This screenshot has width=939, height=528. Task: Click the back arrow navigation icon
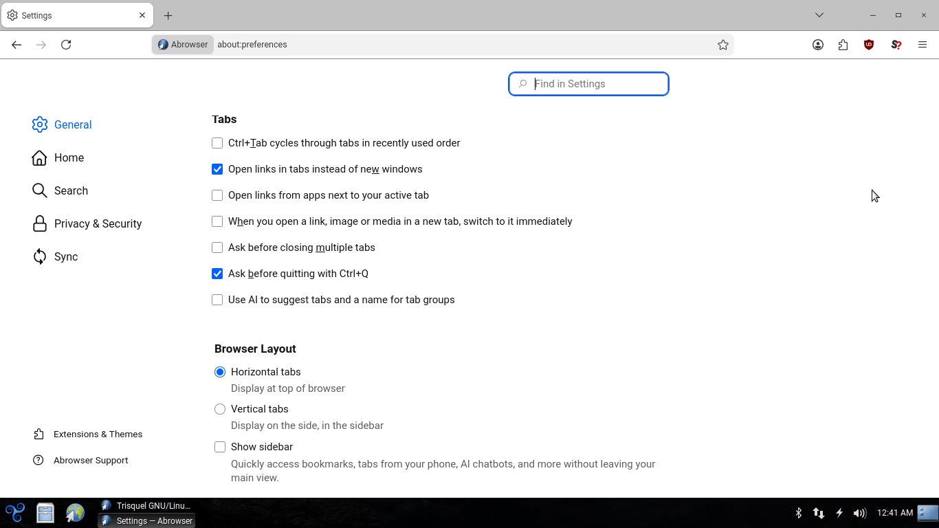tap(16, 45)
